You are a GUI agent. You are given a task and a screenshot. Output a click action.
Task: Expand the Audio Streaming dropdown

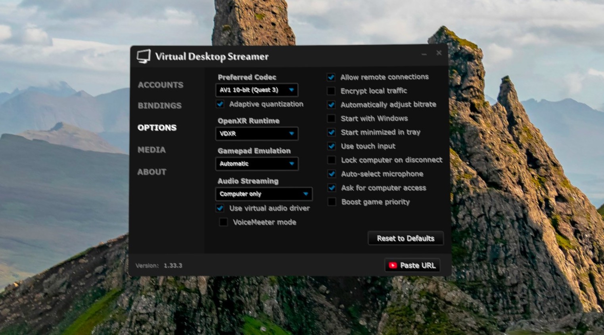pyautogui.click(x=264, y=194)
